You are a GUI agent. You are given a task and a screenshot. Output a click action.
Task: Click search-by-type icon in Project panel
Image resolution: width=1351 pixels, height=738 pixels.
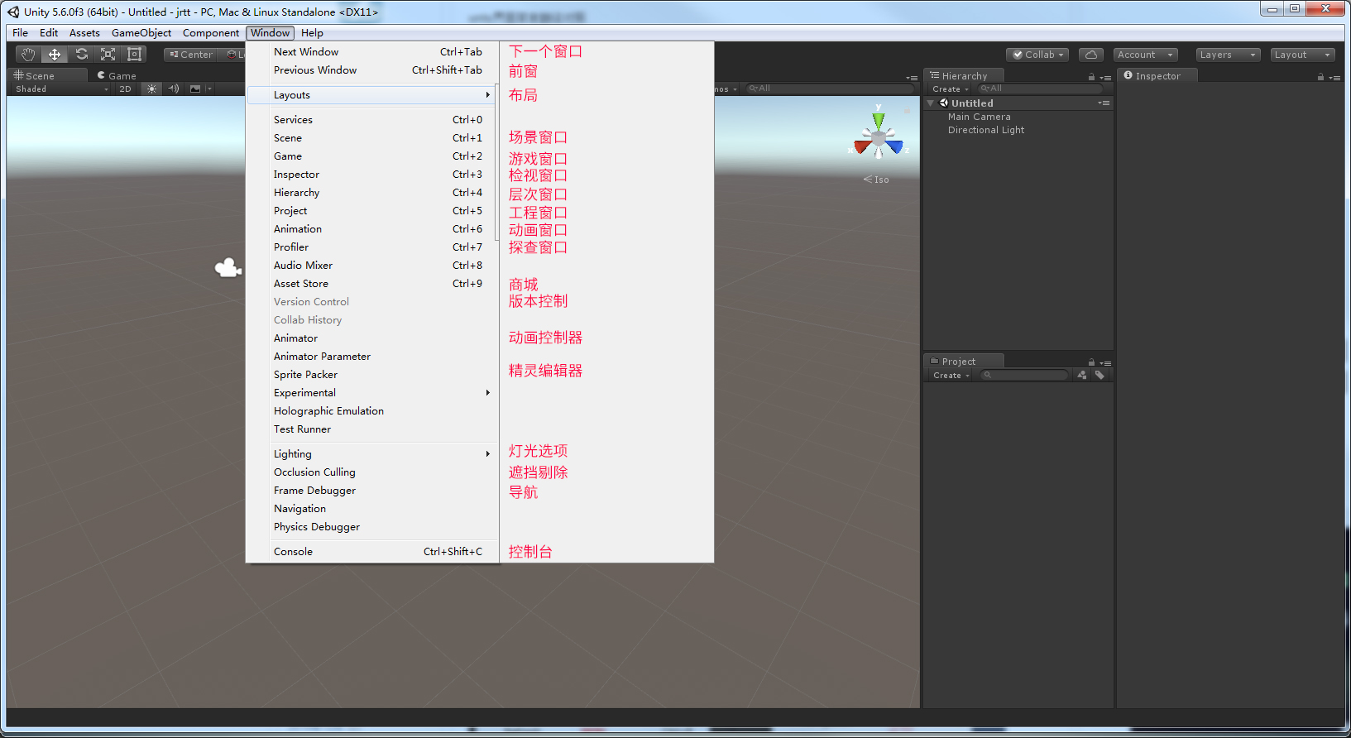[1082, 375]
